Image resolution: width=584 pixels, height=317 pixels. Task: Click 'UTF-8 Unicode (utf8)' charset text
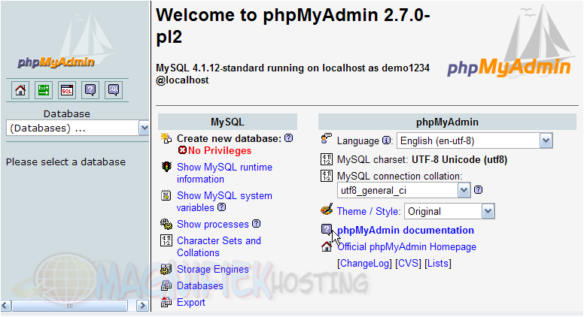point(459,160)
